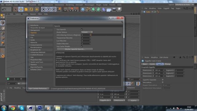This screenshot has width=197, height=111.
Task: Enable the Superfici Separate checkbox
Action: (163, 80)
